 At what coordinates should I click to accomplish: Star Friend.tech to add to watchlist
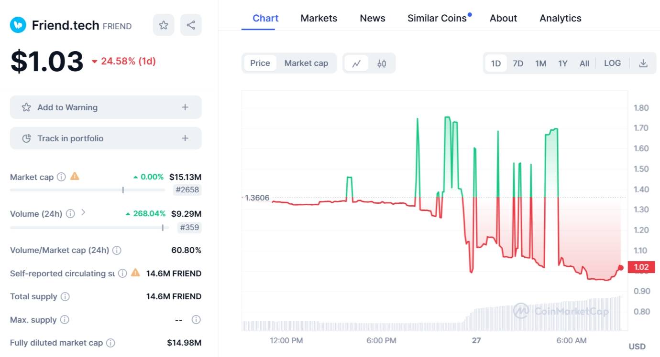pyautogui.click(x=164, y=25)
